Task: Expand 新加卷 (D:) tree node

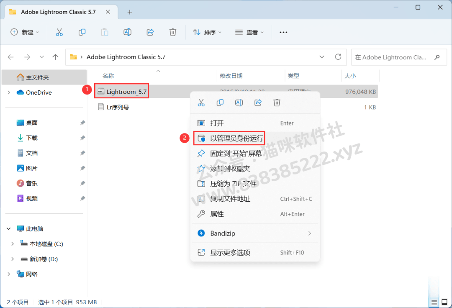Action: [13, 259]
